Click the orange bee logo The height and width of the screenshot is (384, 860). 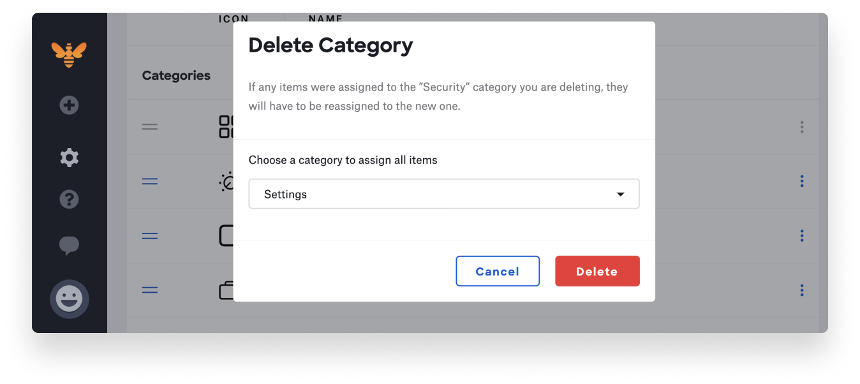coord(69,55)
